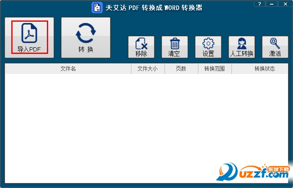293x188 pixels.
Task: Clear the file list with 清空
Action: (x=175, y=47)
